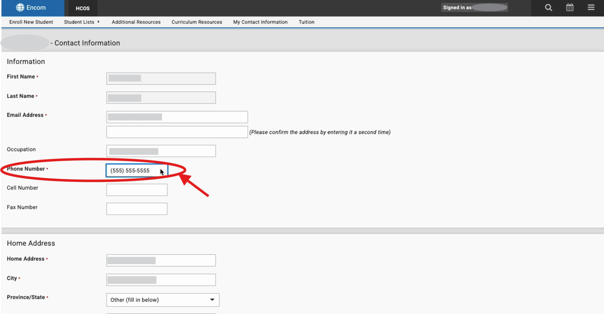Open the calendar icon in header
The width and height of the screenshot is (604, 314).
point(570,8)
